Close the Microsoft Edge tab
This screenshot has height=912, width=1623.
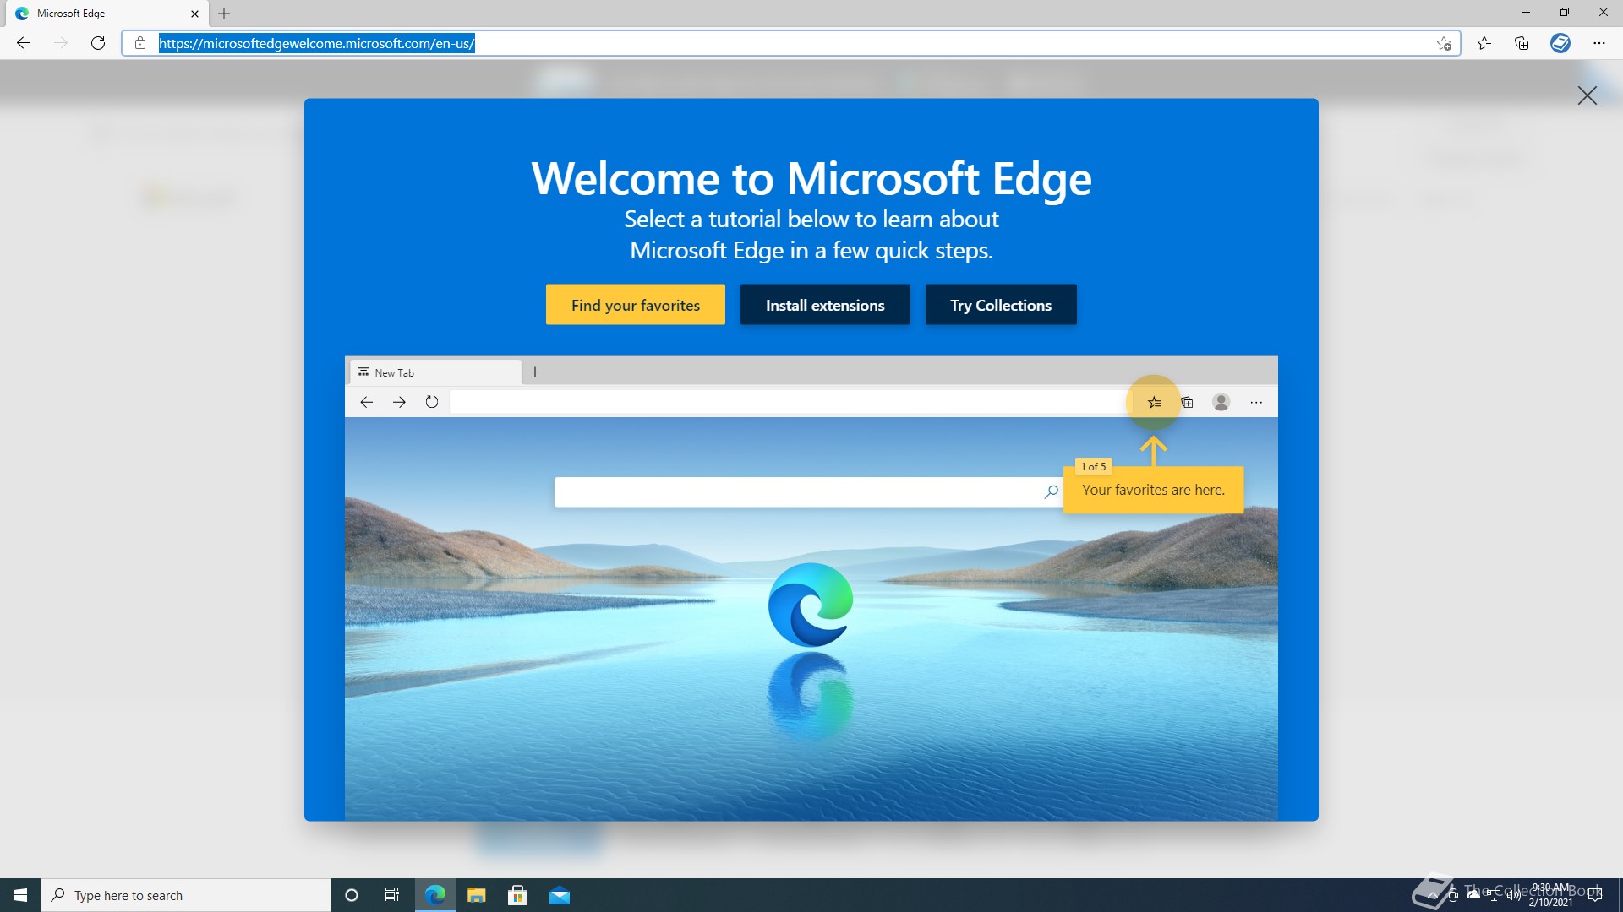(x=195, y=14)
